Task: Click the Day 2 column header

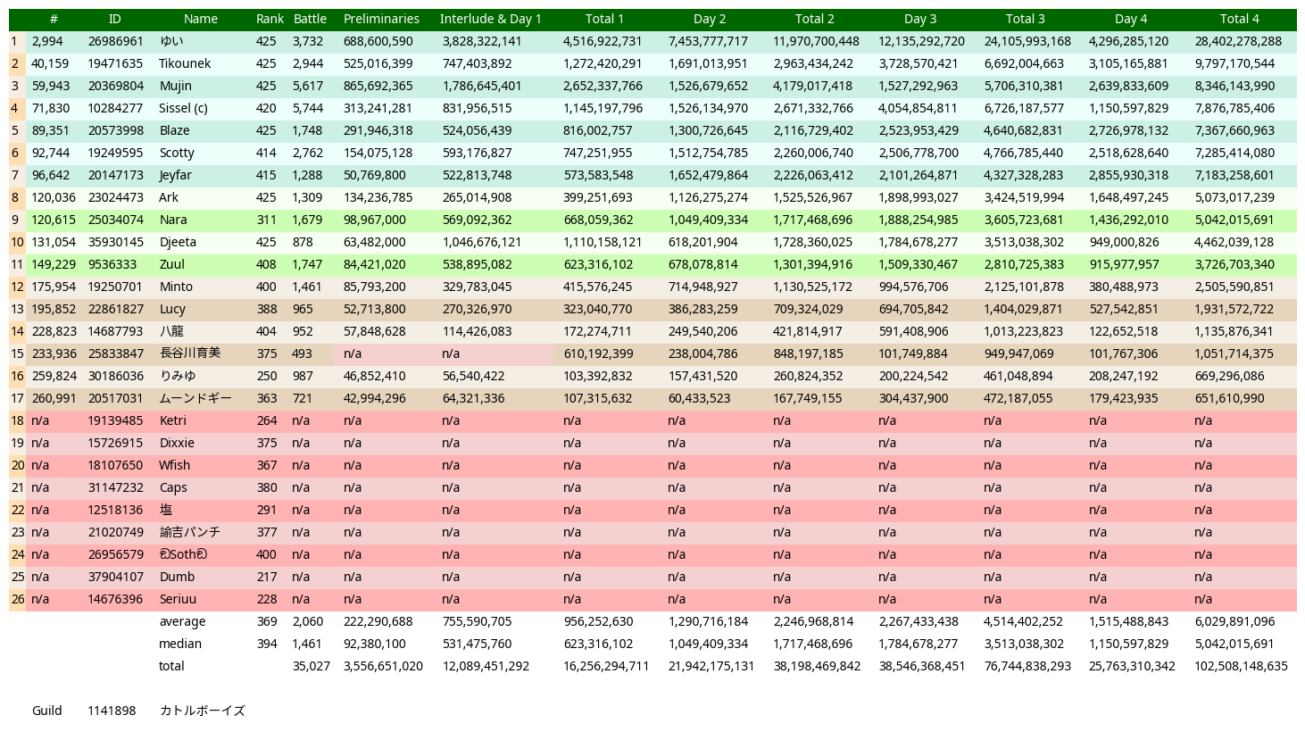Action: click(710, 19)
